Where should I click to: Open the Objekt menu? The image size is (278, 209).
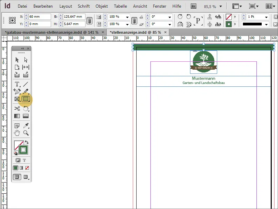pyautogui.click(x=101, y=6)
